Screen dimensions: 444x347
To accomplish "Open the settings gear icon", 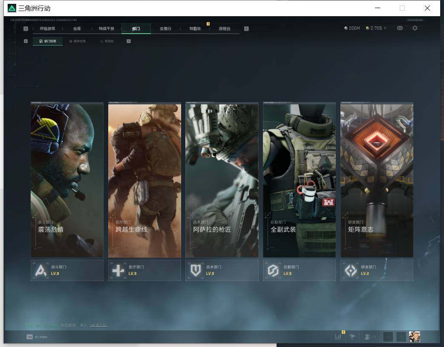I will pos(415,28).
